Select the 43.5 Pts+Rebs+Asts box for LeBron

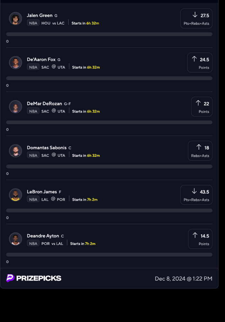pyautogui.click(x=196, y=195)
